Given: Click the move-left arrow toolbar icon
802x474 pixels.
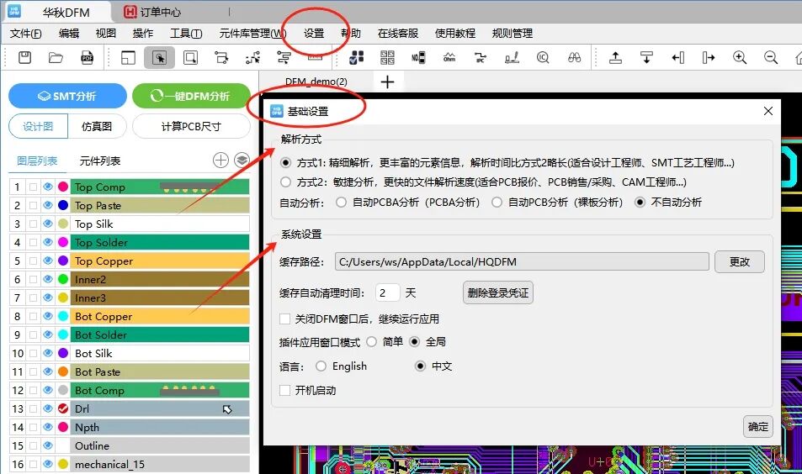Looking at the screenshot, I should [677, 58].
